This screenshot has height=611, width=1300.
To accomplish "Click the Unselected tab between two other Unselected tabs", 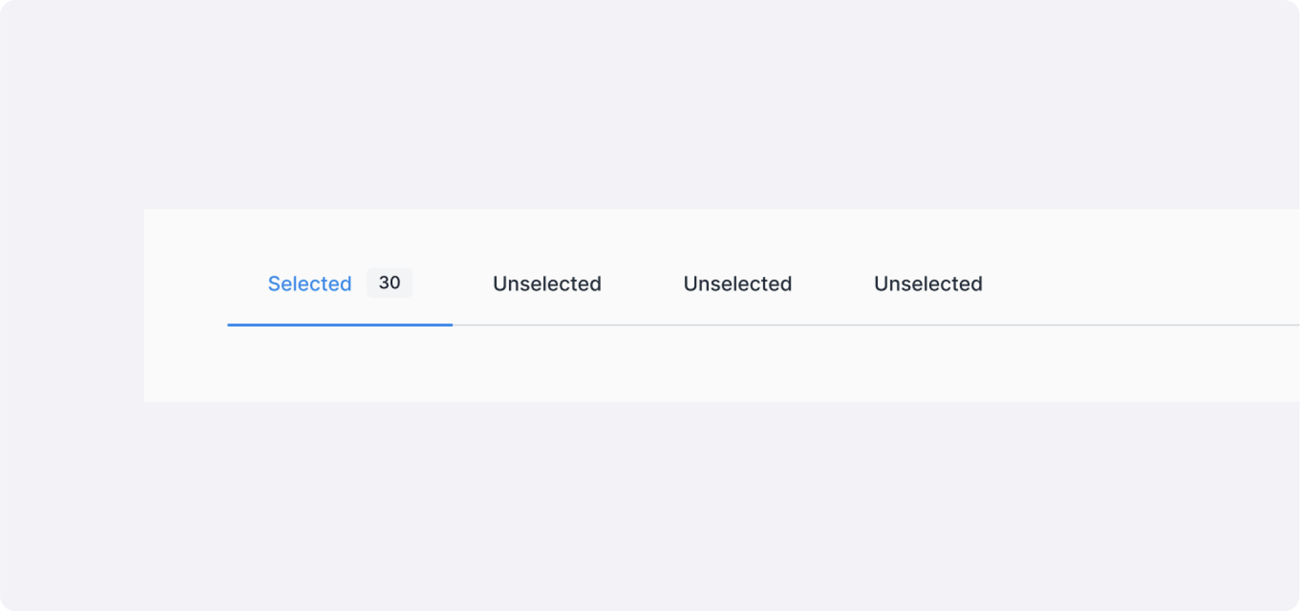I will pos(737,284).
